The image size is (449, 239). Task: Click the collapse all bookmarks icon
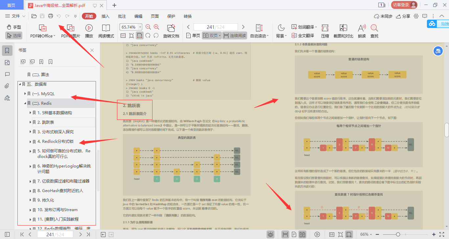(x=32, y=61)
